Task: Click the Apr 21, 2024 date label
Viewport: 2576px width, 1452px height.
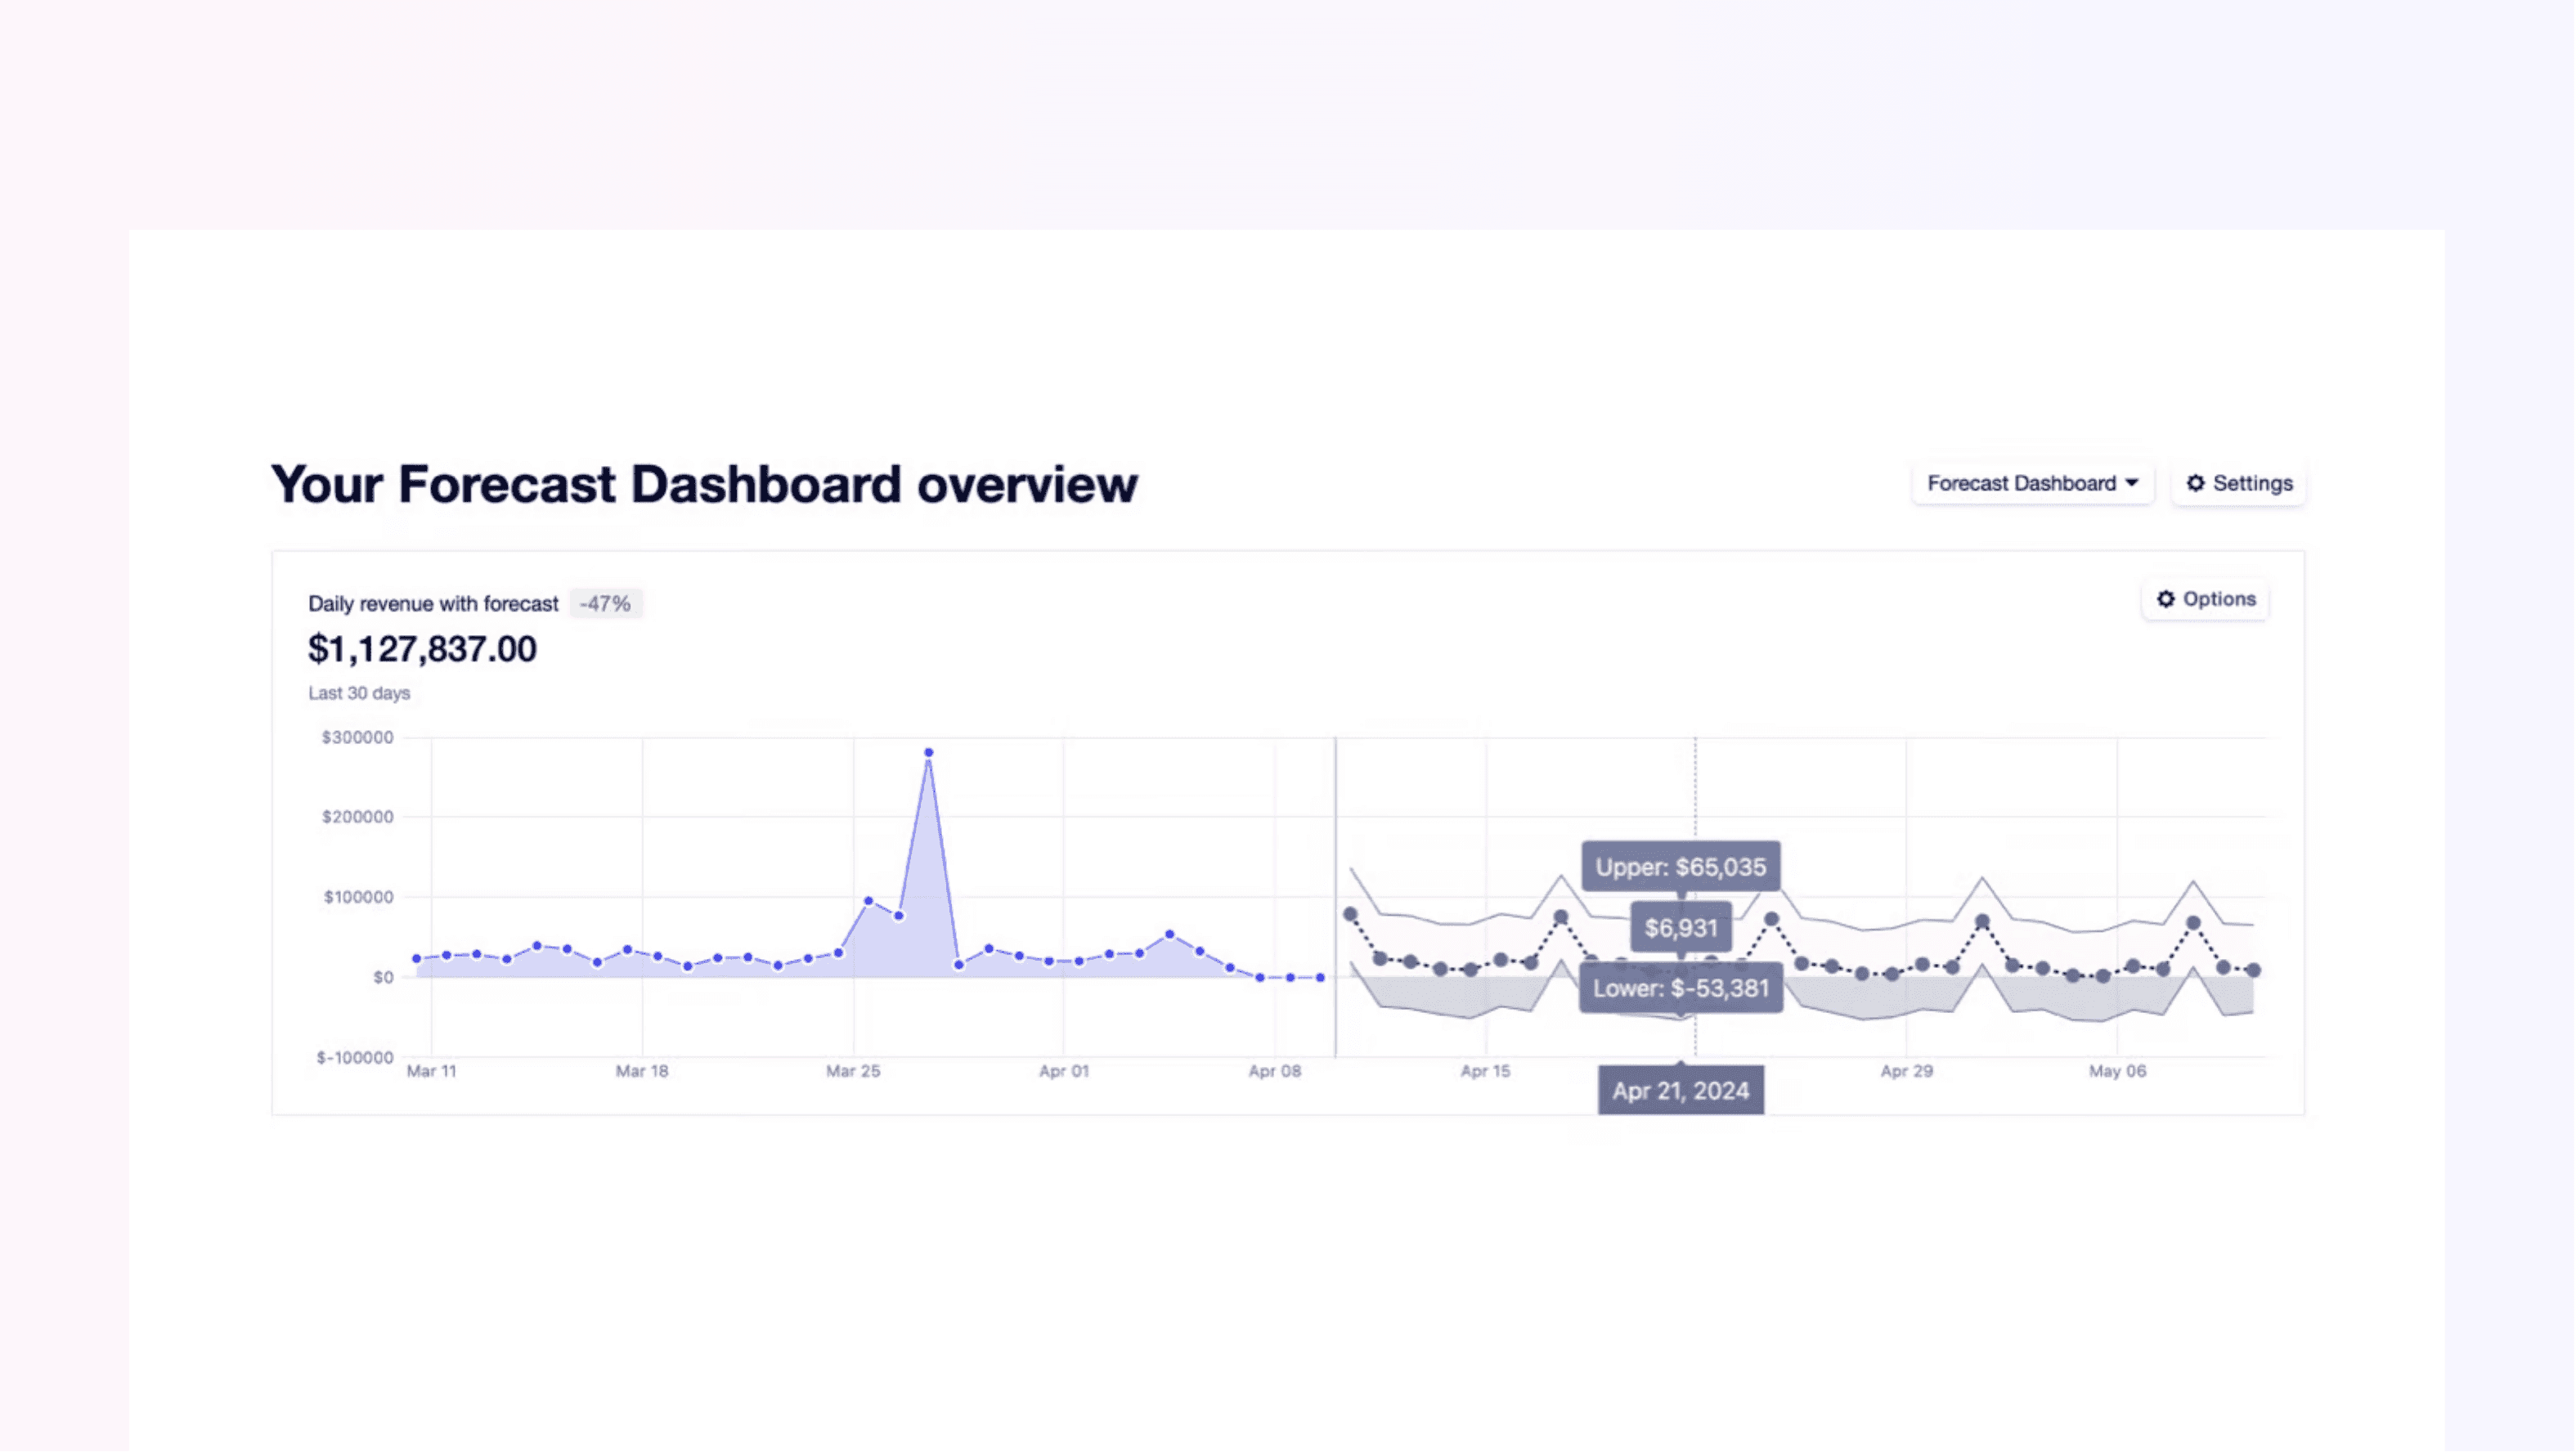Action: point(1680,1091)
